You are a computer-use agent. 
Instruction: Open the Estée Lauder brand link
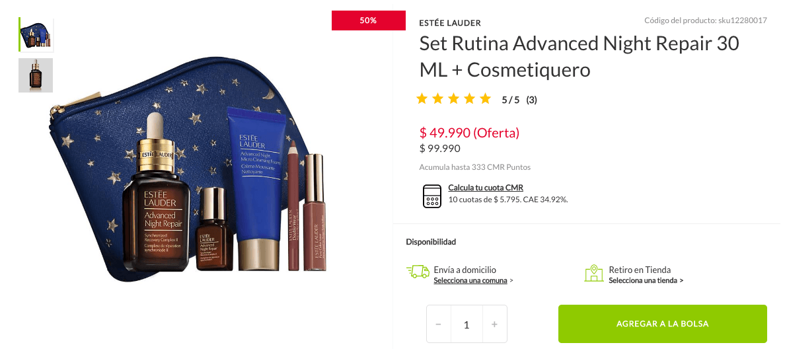(450, 23)
